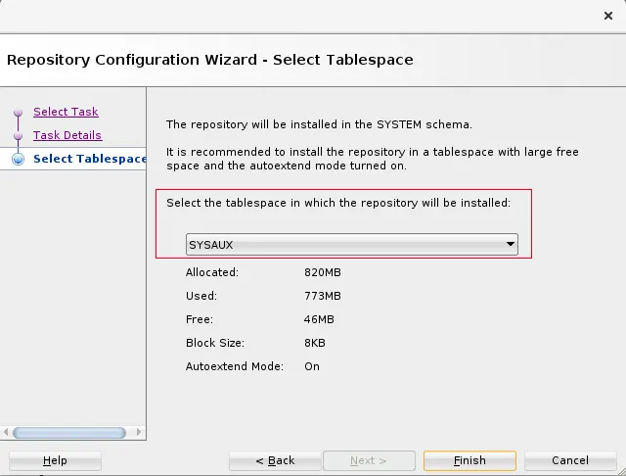
Task: Click the 'Select the tablespace' instruction label
Action: click(x=338, y=203)
